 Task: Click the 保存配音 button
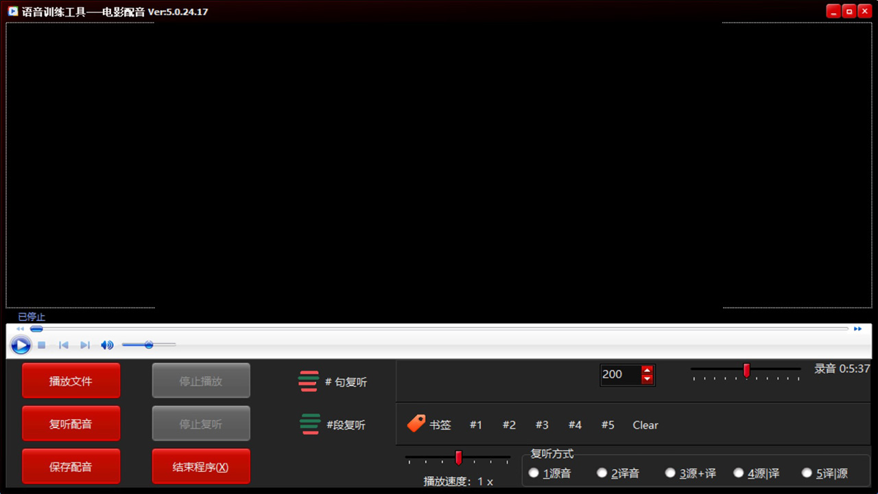71,467
